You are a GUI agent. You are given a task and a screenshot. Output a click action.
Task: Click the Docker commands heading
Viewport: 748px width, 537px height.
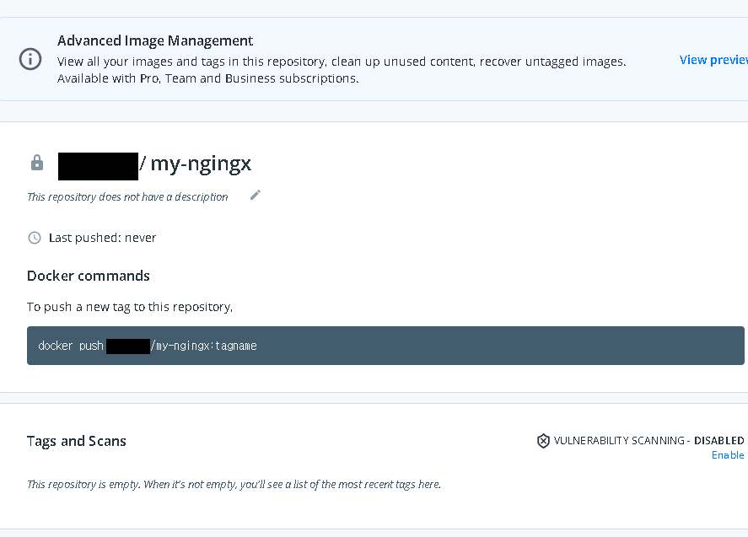click(x=89, y=276)
